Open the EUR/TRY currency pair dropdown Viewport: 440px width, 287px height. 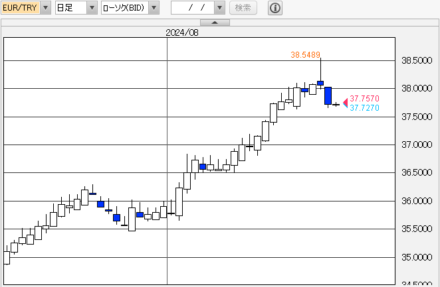(45, 8)
